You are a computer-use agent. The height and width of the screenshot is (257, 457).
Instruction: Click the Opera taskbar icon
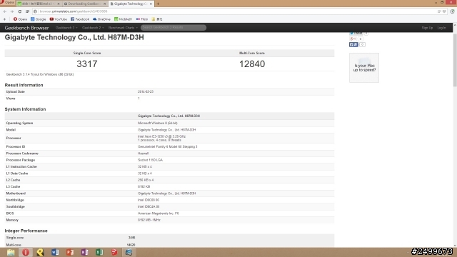pyautogui.click(x=26, y=252)
